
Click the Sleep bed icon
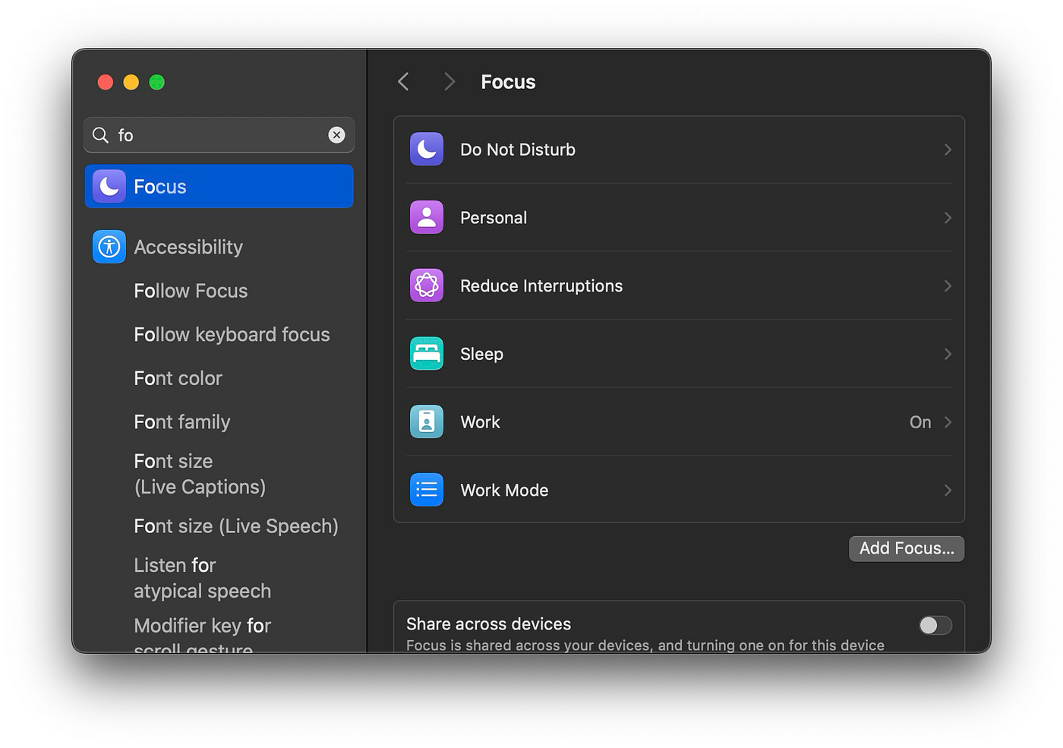coord(427,354)
